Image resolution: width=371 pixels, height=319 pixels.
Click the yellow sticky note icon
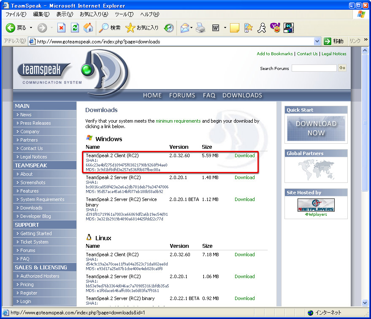pos(235,28)
